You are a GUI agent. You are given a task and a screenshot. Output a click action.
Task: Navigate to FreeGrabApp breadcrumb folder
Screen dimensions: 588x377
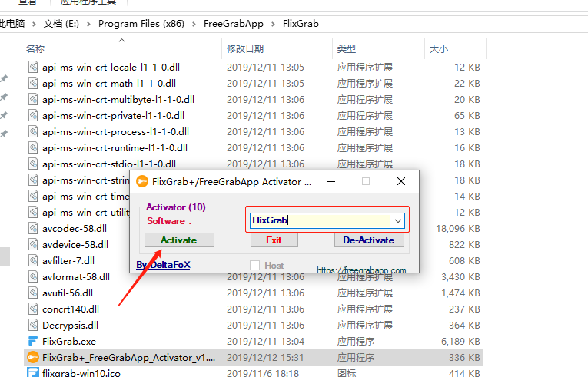233,24
